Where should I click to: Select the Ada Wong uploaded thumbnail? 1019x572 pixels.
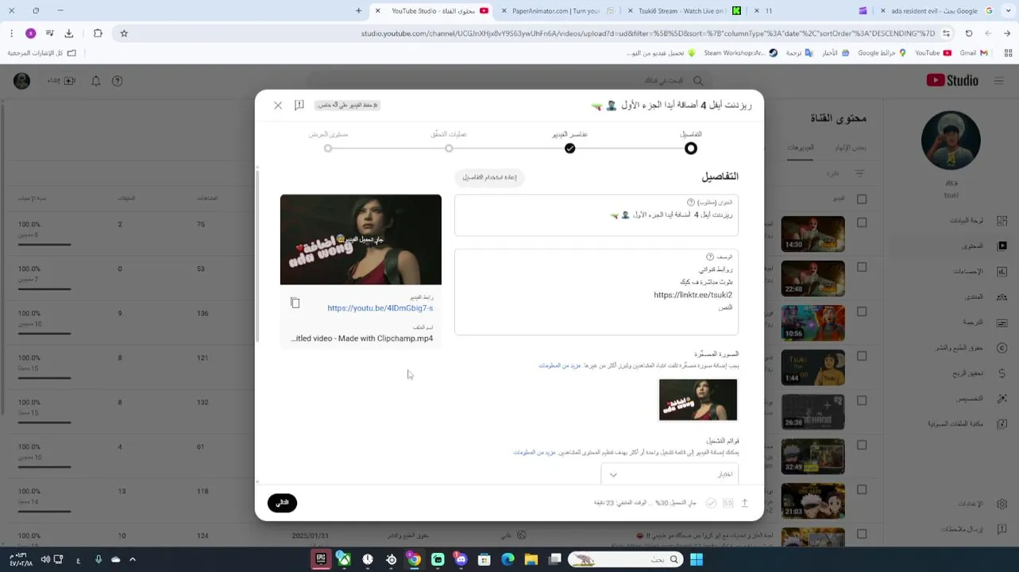pos(698,400)
